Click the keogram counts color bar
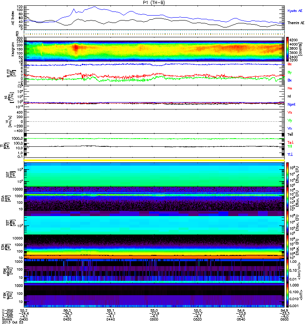Image resolution: width=308 pixels, height=328 pixels. [287, 49]
